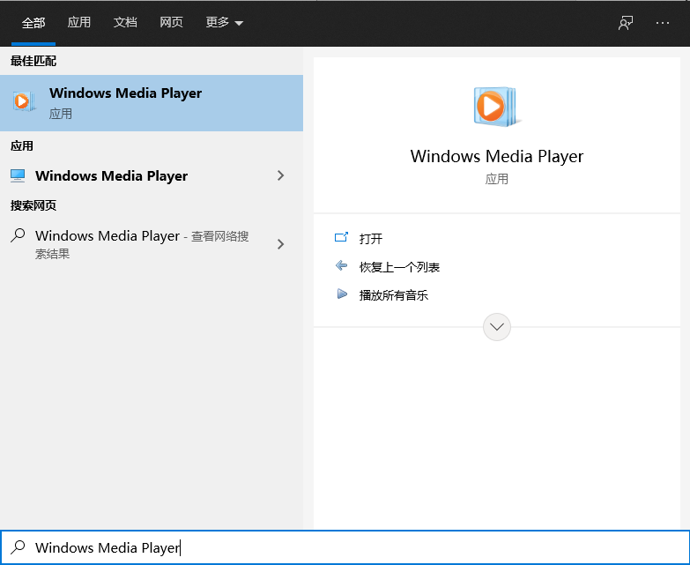Click the monitor icon under 应用 section

coord(18,175)
